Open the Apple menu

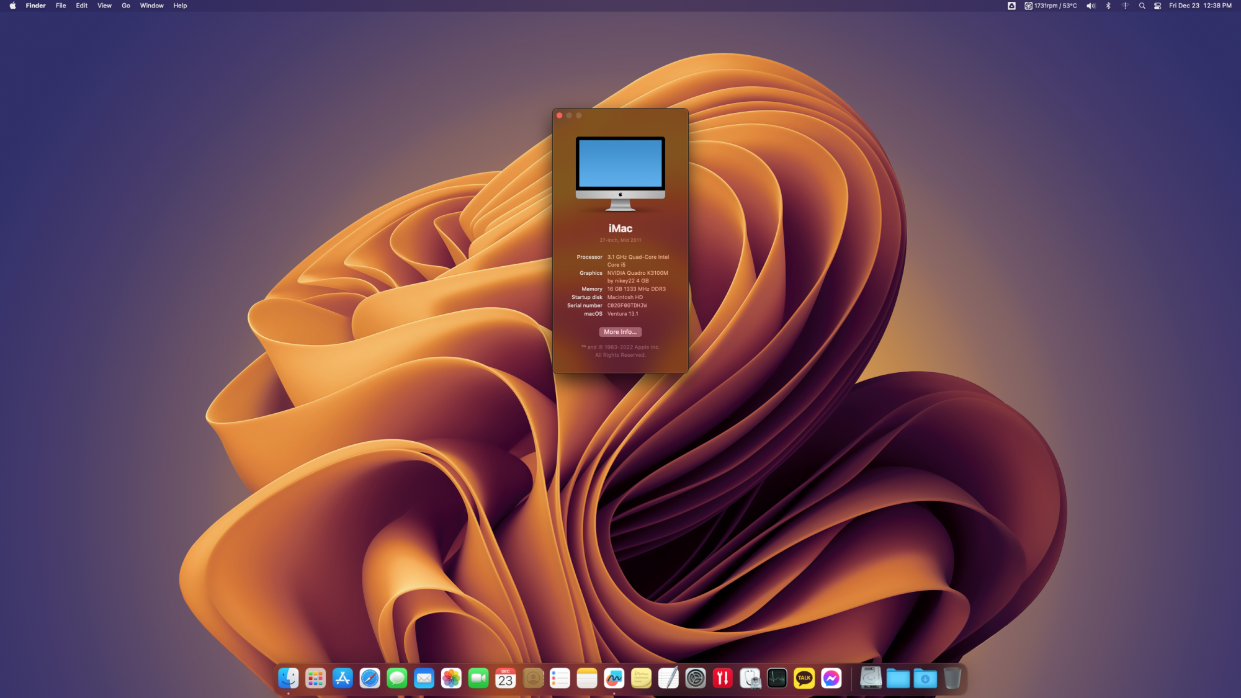pos(12,6)
